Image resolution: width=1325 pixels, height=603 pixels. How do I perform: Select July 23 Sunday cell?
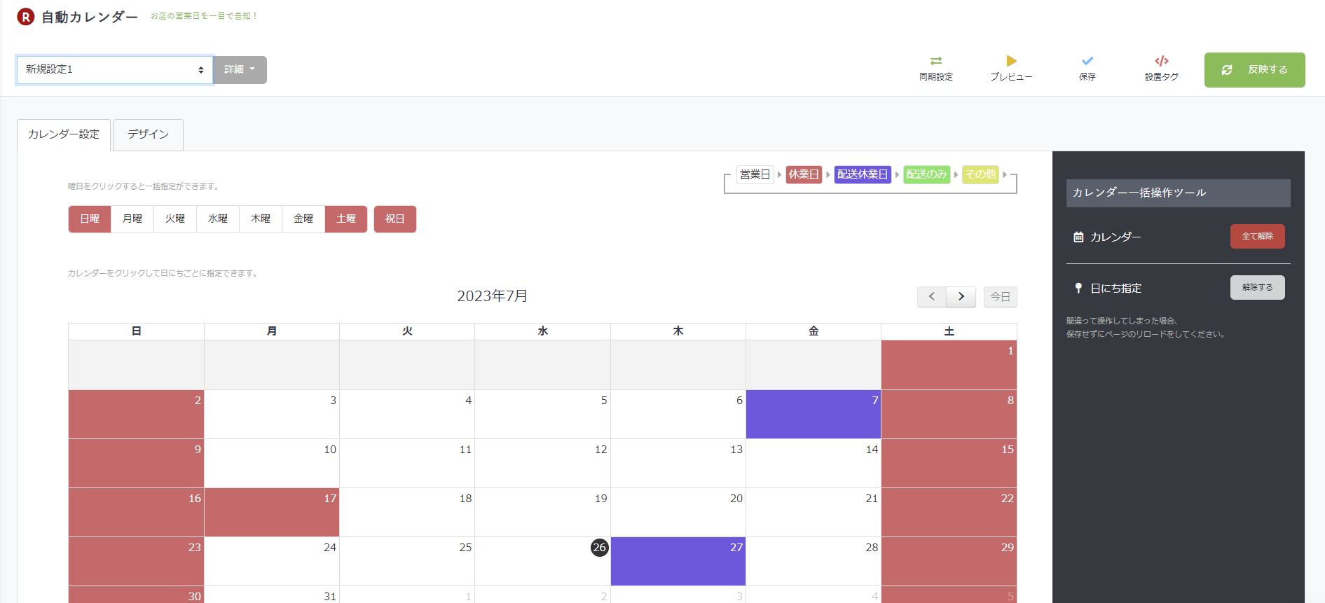pos(137,562)
